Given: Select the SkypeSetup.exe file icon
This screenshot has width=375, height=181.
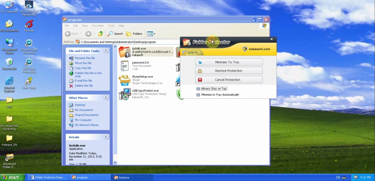Looking at the screenshot, I should coord(124,80).
